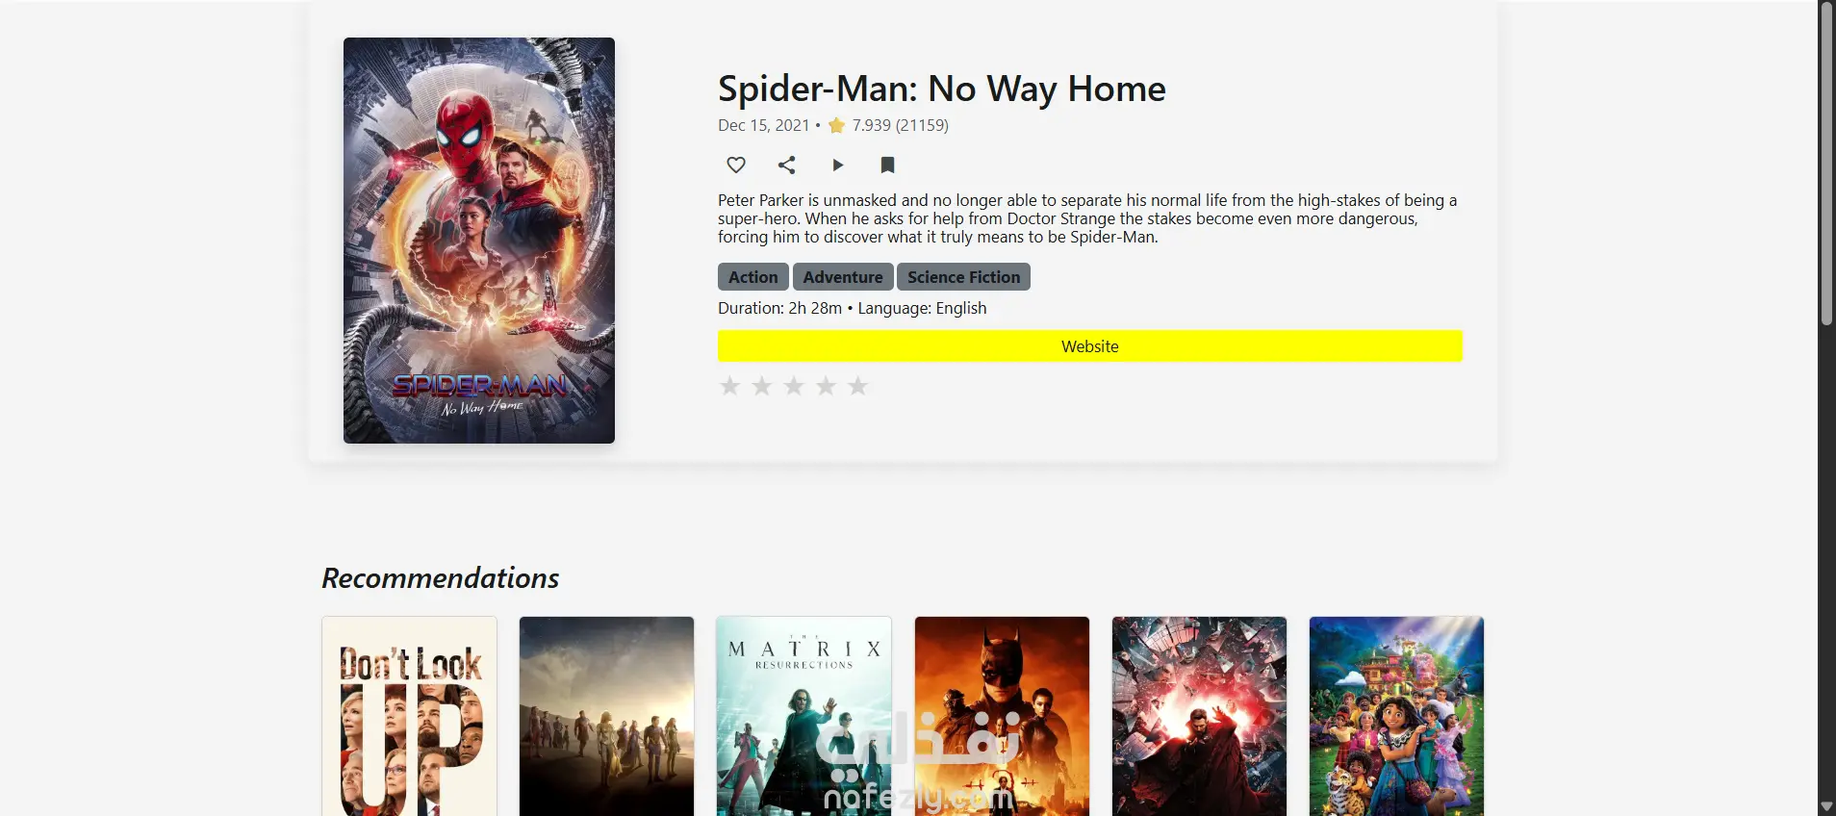This screenshot has height=816, width=1836.
Task: Open the Doctor Strange poster recommendation
Action: tap(1199, 717)
